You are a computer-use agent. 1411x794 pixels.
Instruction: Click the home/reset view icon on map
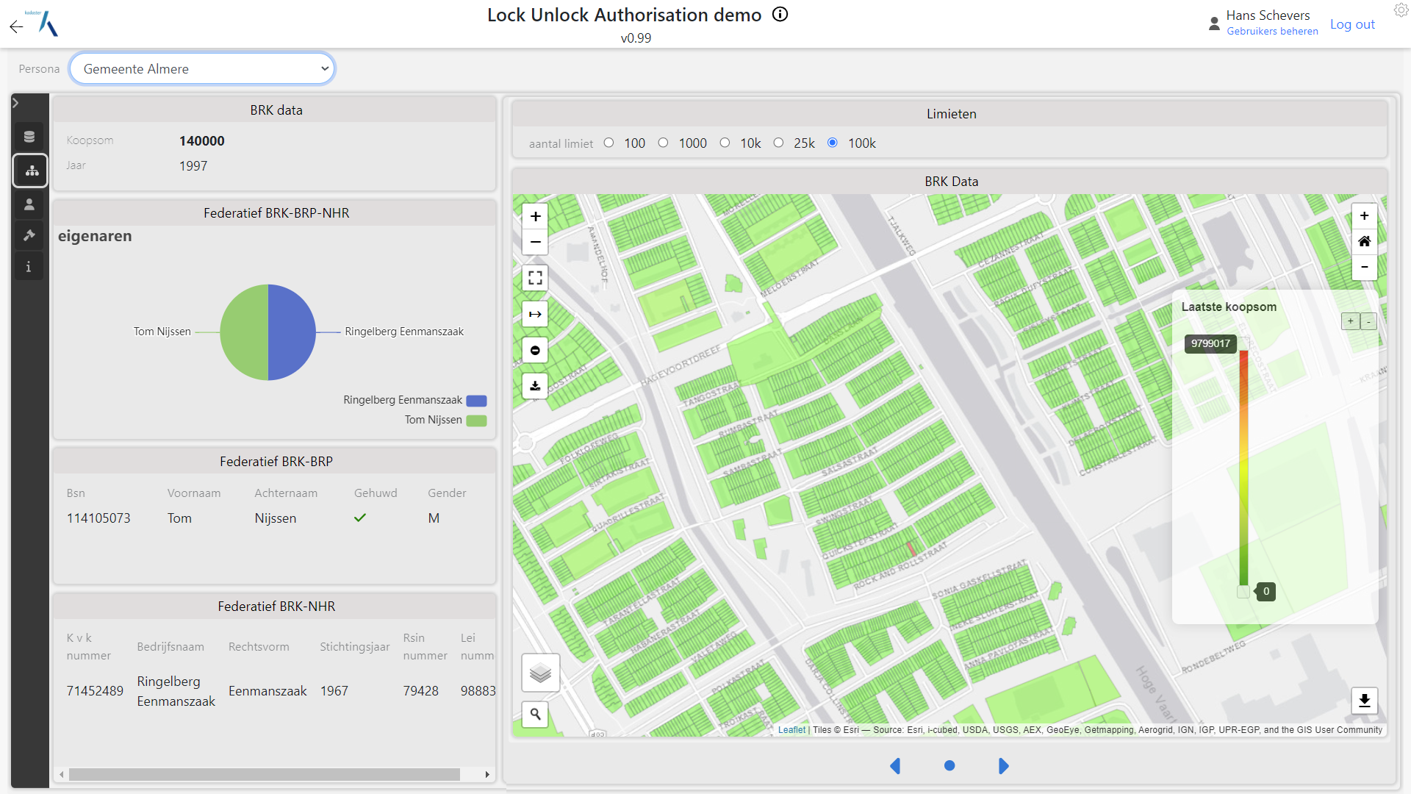tap(1365, 241)
